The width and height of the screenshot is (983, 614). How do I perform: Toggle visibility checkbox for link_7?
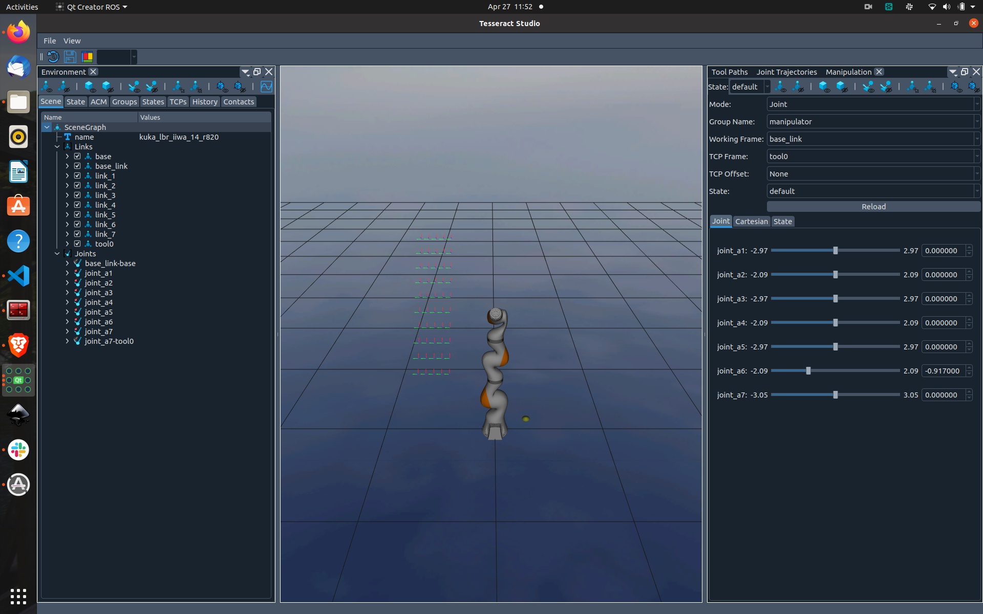click(77, 234)
